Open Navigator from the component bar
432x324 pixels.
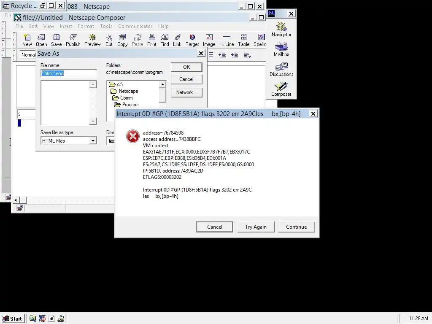pyautogui.click(x=281, y=29)
